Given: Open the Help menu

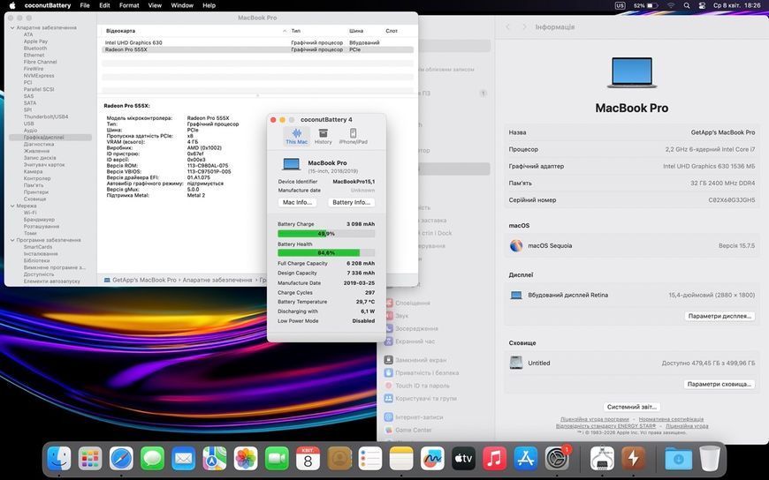Looking at the screenshot, I should tap(209, 5).
